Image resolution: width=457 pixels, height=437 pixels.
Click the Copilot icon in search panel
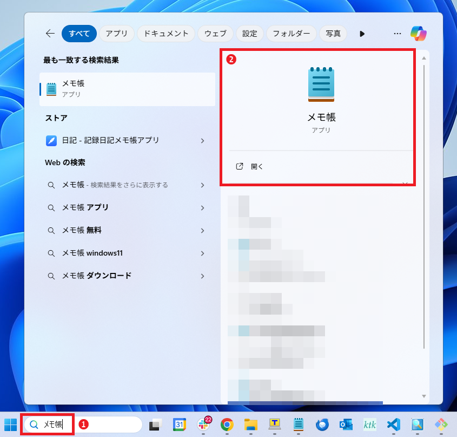pos(419,34)
